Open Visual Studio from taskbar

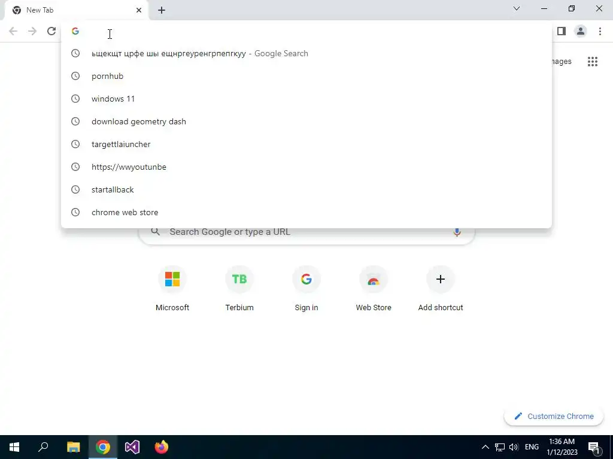(x=132, y=447)
